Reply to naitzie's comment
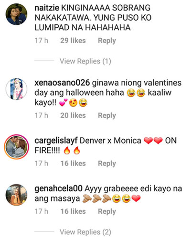This screenshot has height=242, width=191. (107, 41)
